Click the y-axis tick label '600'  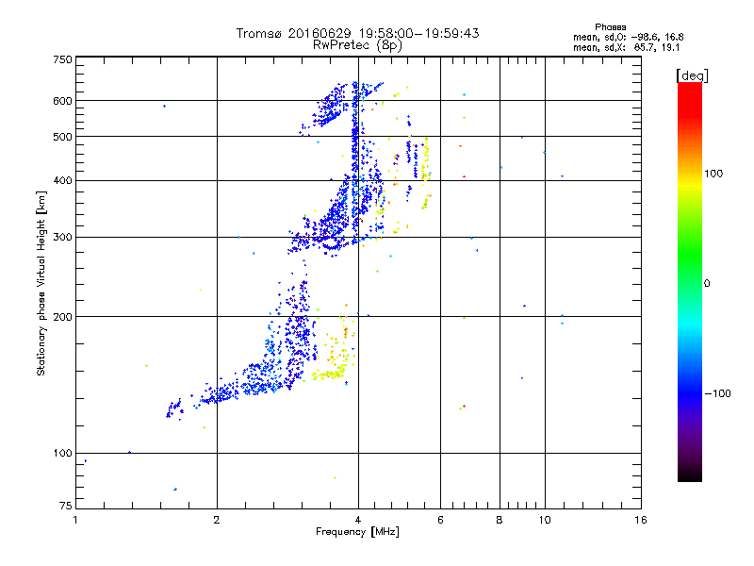pos(62,101)
